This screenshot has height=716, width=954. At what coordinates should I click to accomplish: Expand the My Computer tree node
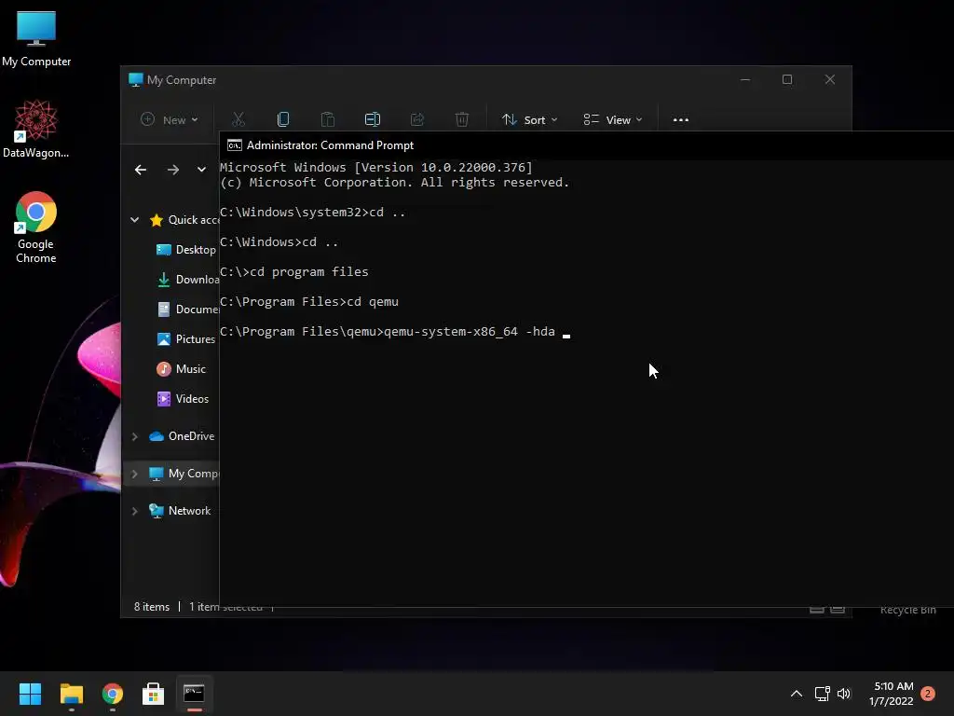(134, 474)
